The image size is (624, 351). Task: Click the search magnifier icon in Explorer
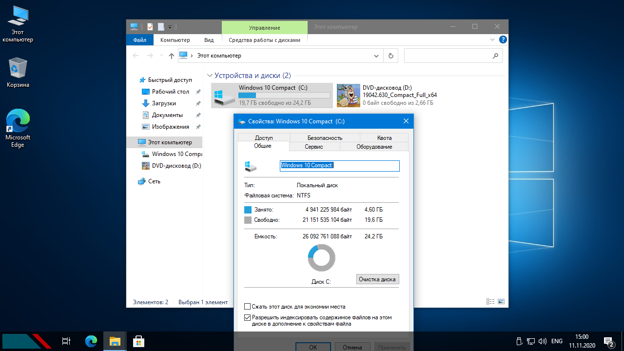[495, 56]
